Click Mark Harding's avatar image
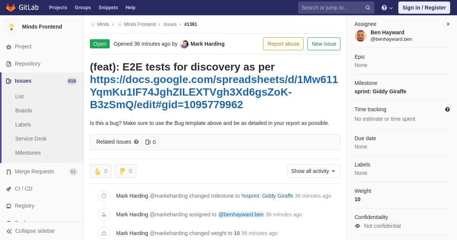This screenshot has width=457, height=240. tap(184, 44)
